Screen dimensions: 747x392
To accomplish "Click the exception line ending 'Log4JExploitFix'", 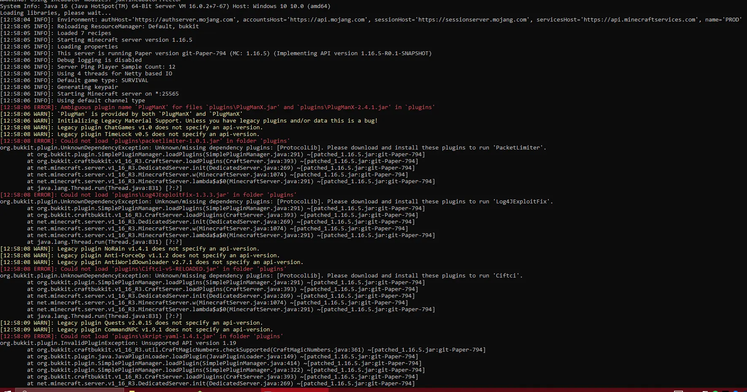I will [x=277, y=202].
